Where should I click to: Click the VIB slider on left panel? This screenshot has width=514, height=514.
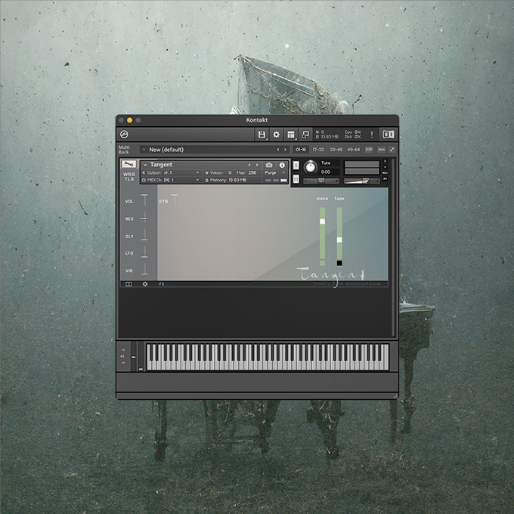click(x=144, y=269)
